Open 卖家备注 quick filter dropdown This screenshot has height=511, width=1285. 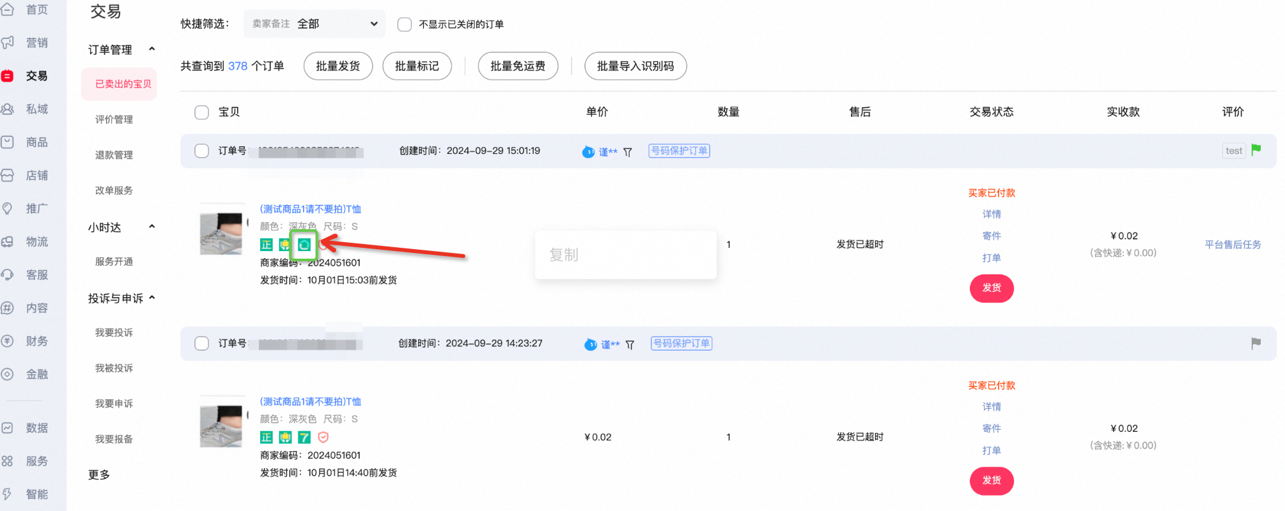coord(315,24)
